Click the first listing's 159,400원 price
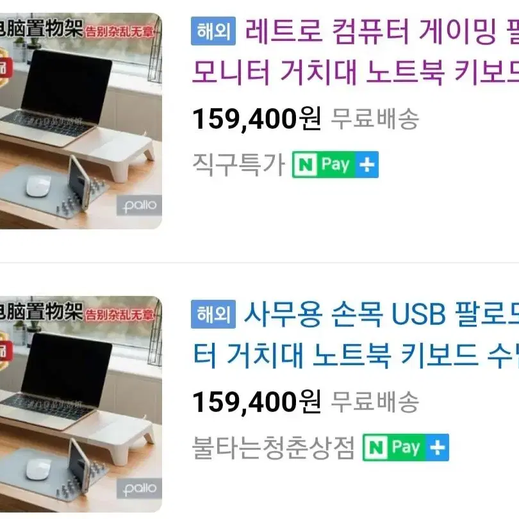519x519 pixels. point(257,119)
